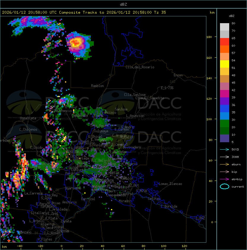Click the dBZ title in top bar
247x250 pixels.
[123, 4]
